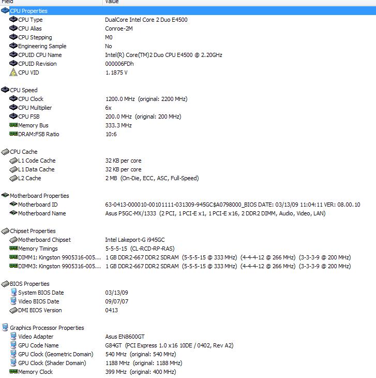Click the icon next to GPU Code Name
The width and height of the screenshot is (376, 378).
click(14, 345)
